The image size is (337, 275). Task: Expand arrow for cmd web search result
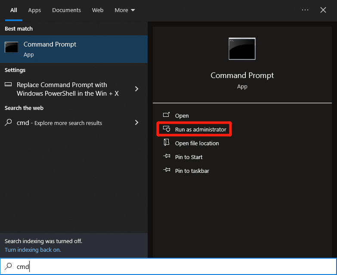136,122
